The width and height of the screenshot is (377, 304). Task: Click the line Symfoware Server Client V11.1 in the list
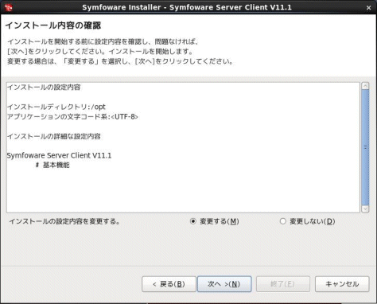pos(59,155)
